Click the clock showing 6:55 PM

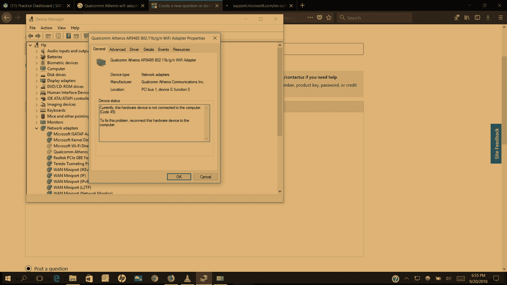478,275
